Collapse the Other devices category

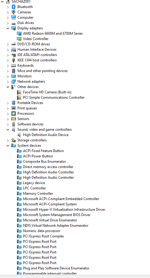point(8,87)
